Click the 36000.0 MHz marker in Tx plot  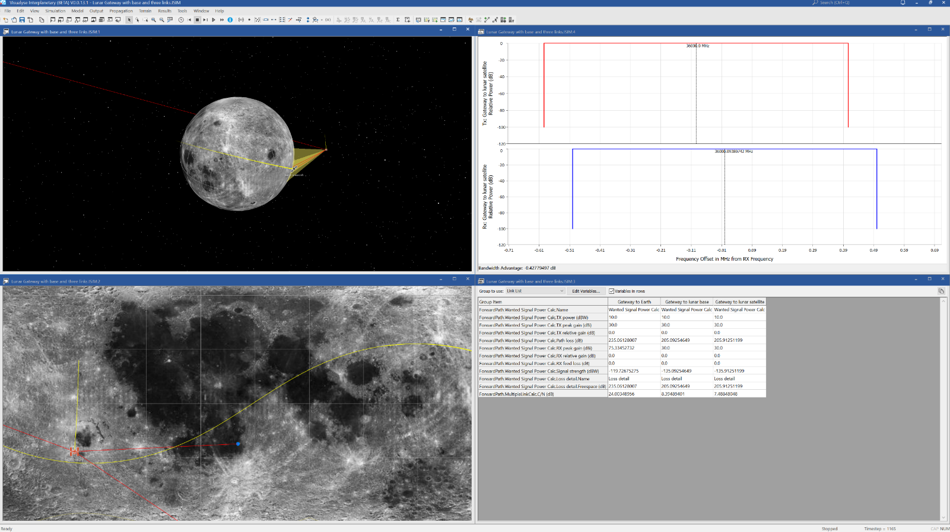click(x=698, y=46)
